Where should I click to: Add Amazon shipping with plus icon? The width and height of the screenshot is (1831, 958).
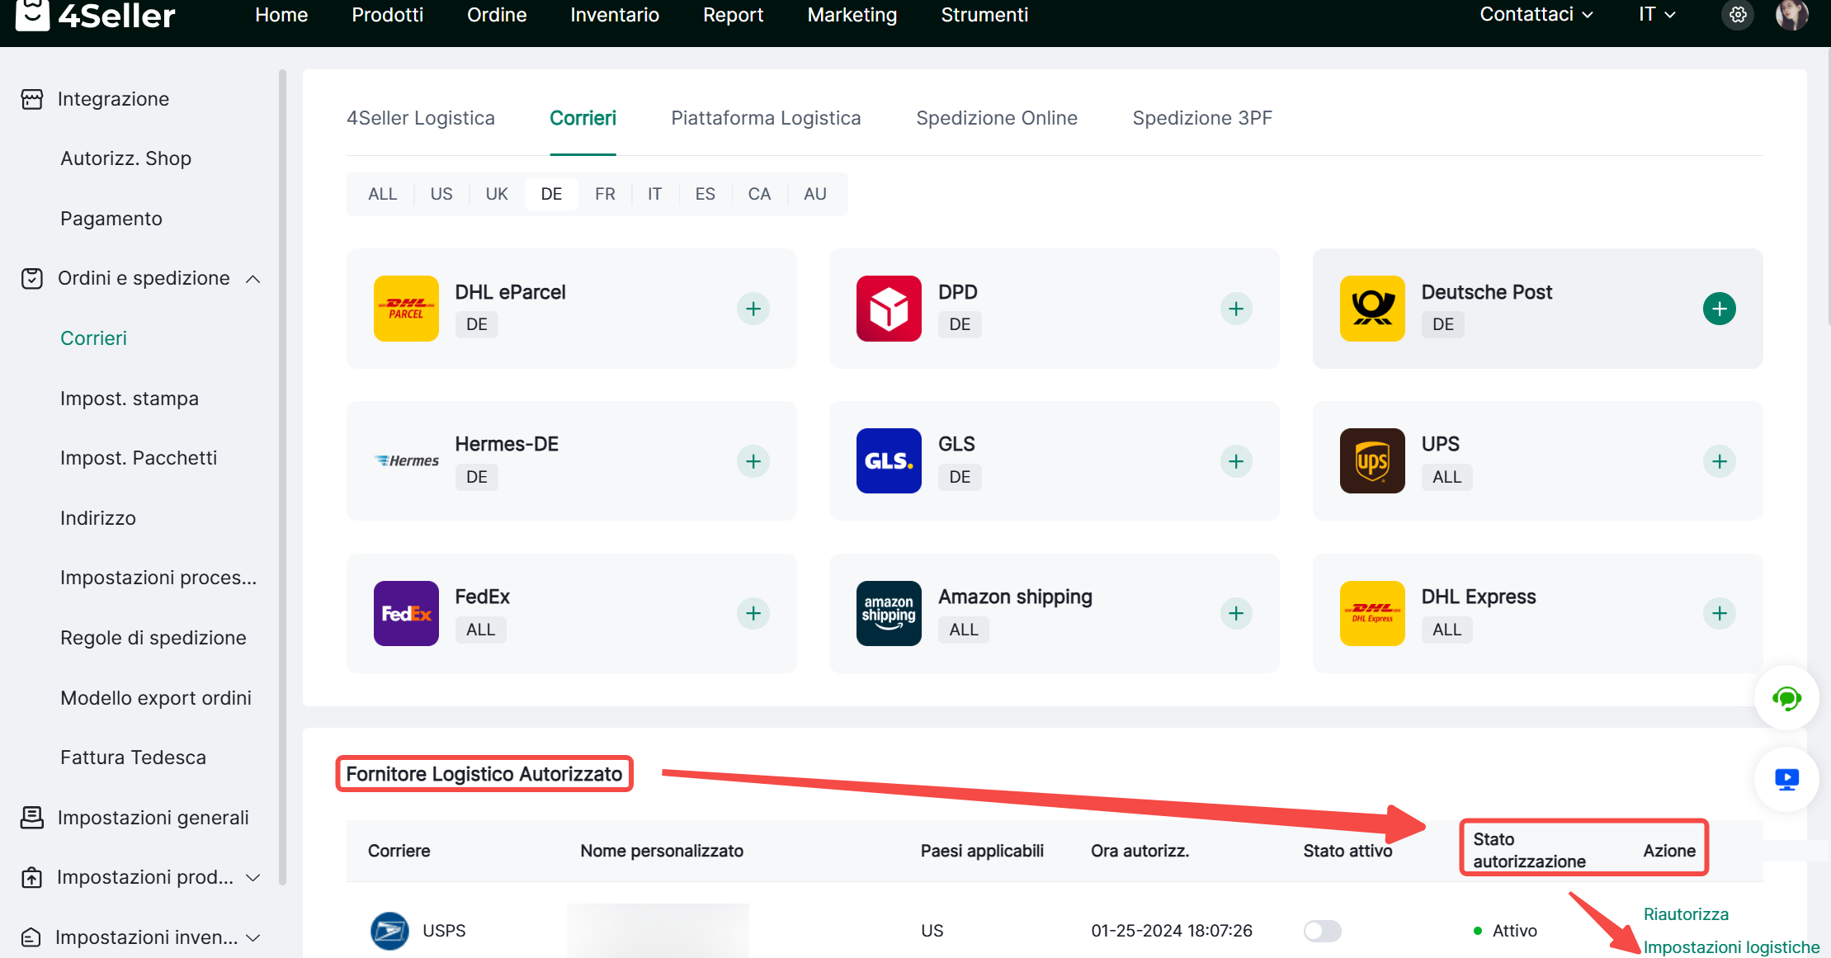tap(1235, 613)
